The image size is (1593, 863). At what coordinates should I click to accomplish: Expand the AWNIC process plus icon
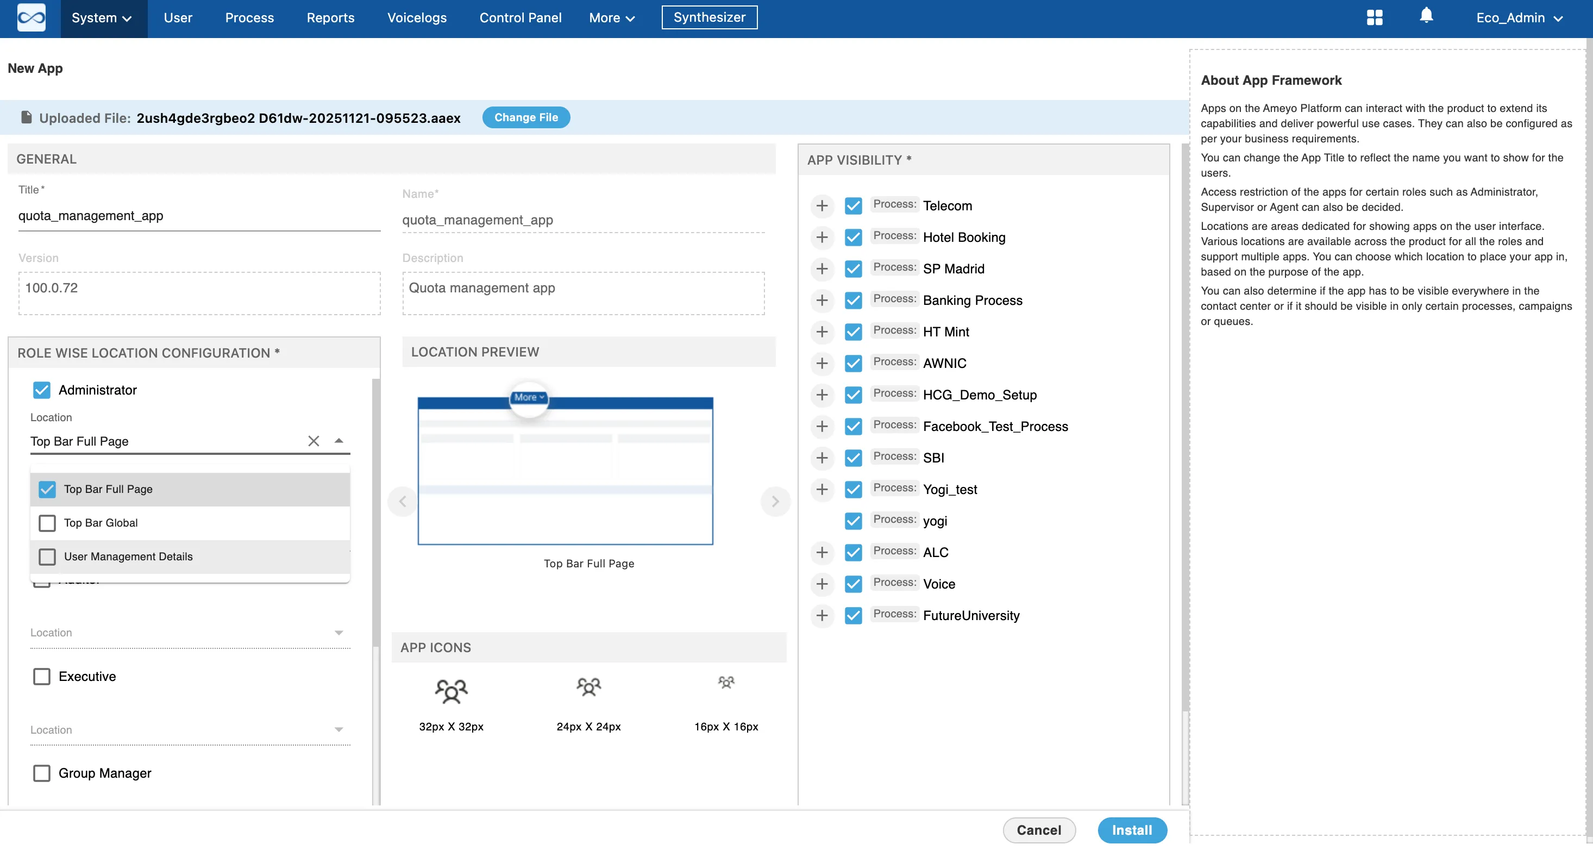click(x=821, y=363)
